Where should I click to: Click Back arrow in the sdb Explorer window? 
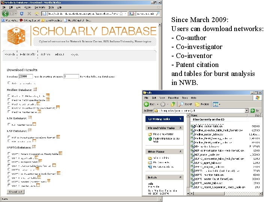point(147,104)
